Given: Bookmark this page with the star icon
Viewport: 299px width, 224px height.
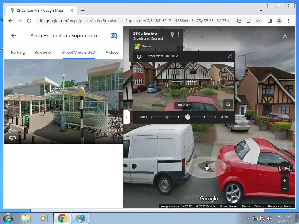Looking at the screenshot, I should (x=258, y=21).
